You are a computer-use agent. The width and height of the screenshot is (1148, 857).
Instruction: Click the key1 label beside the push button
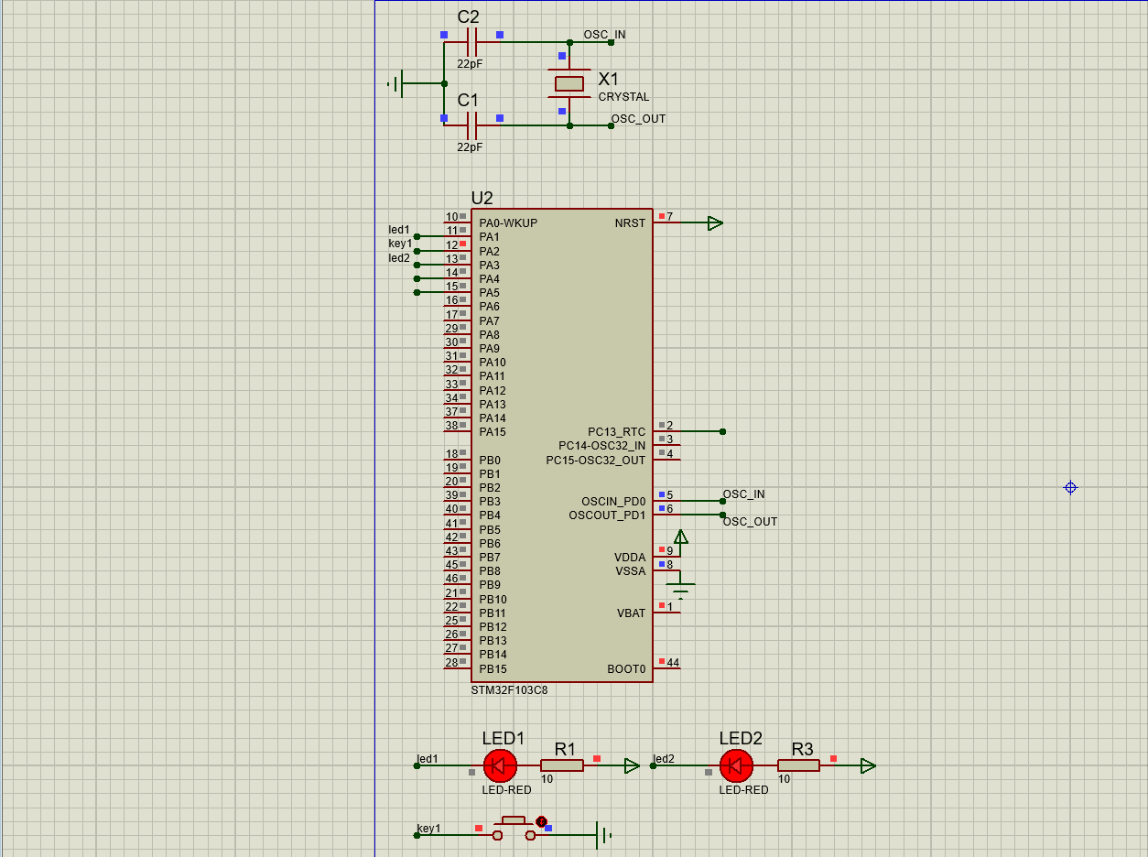428,829
